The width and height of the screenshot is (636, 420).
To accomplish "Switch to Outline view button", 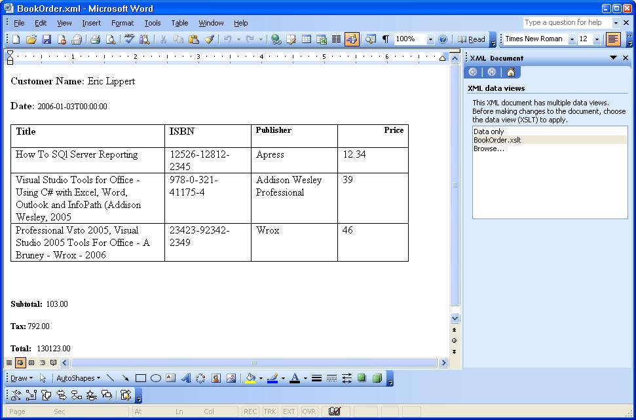I will tap(42, 362).
